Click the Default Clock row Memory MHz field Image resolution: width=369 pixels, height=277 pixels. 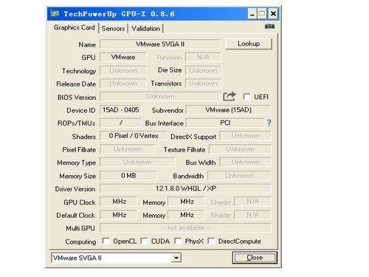(186, 215)
